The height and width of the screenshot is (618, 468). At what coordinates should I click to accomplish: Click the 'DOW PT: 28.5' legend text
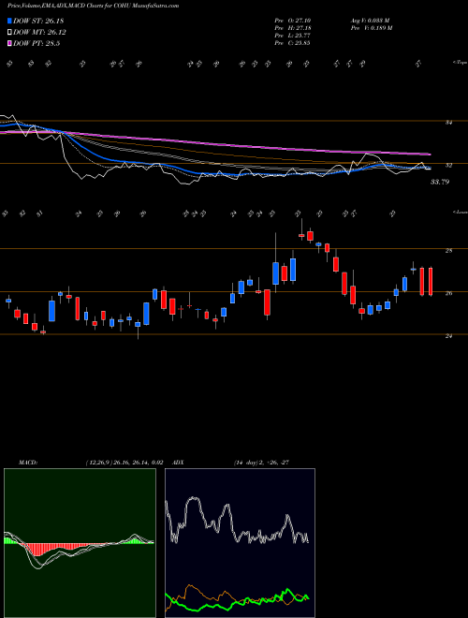click(37, 44)
